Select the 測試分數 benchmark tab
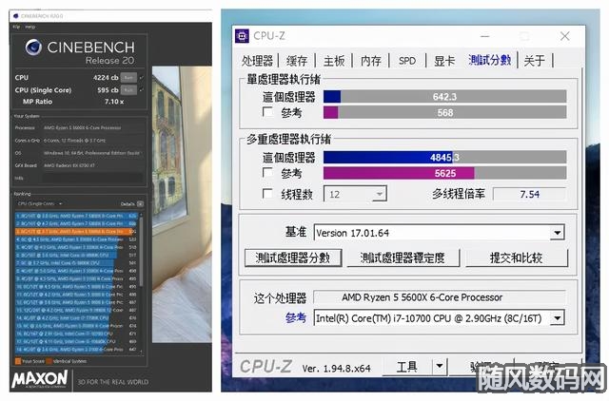609x401 pixels. pos(490,60)
